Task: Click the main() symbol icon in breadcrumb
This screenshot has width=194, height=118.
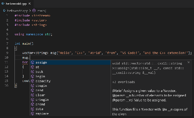Action: (34, 11)
